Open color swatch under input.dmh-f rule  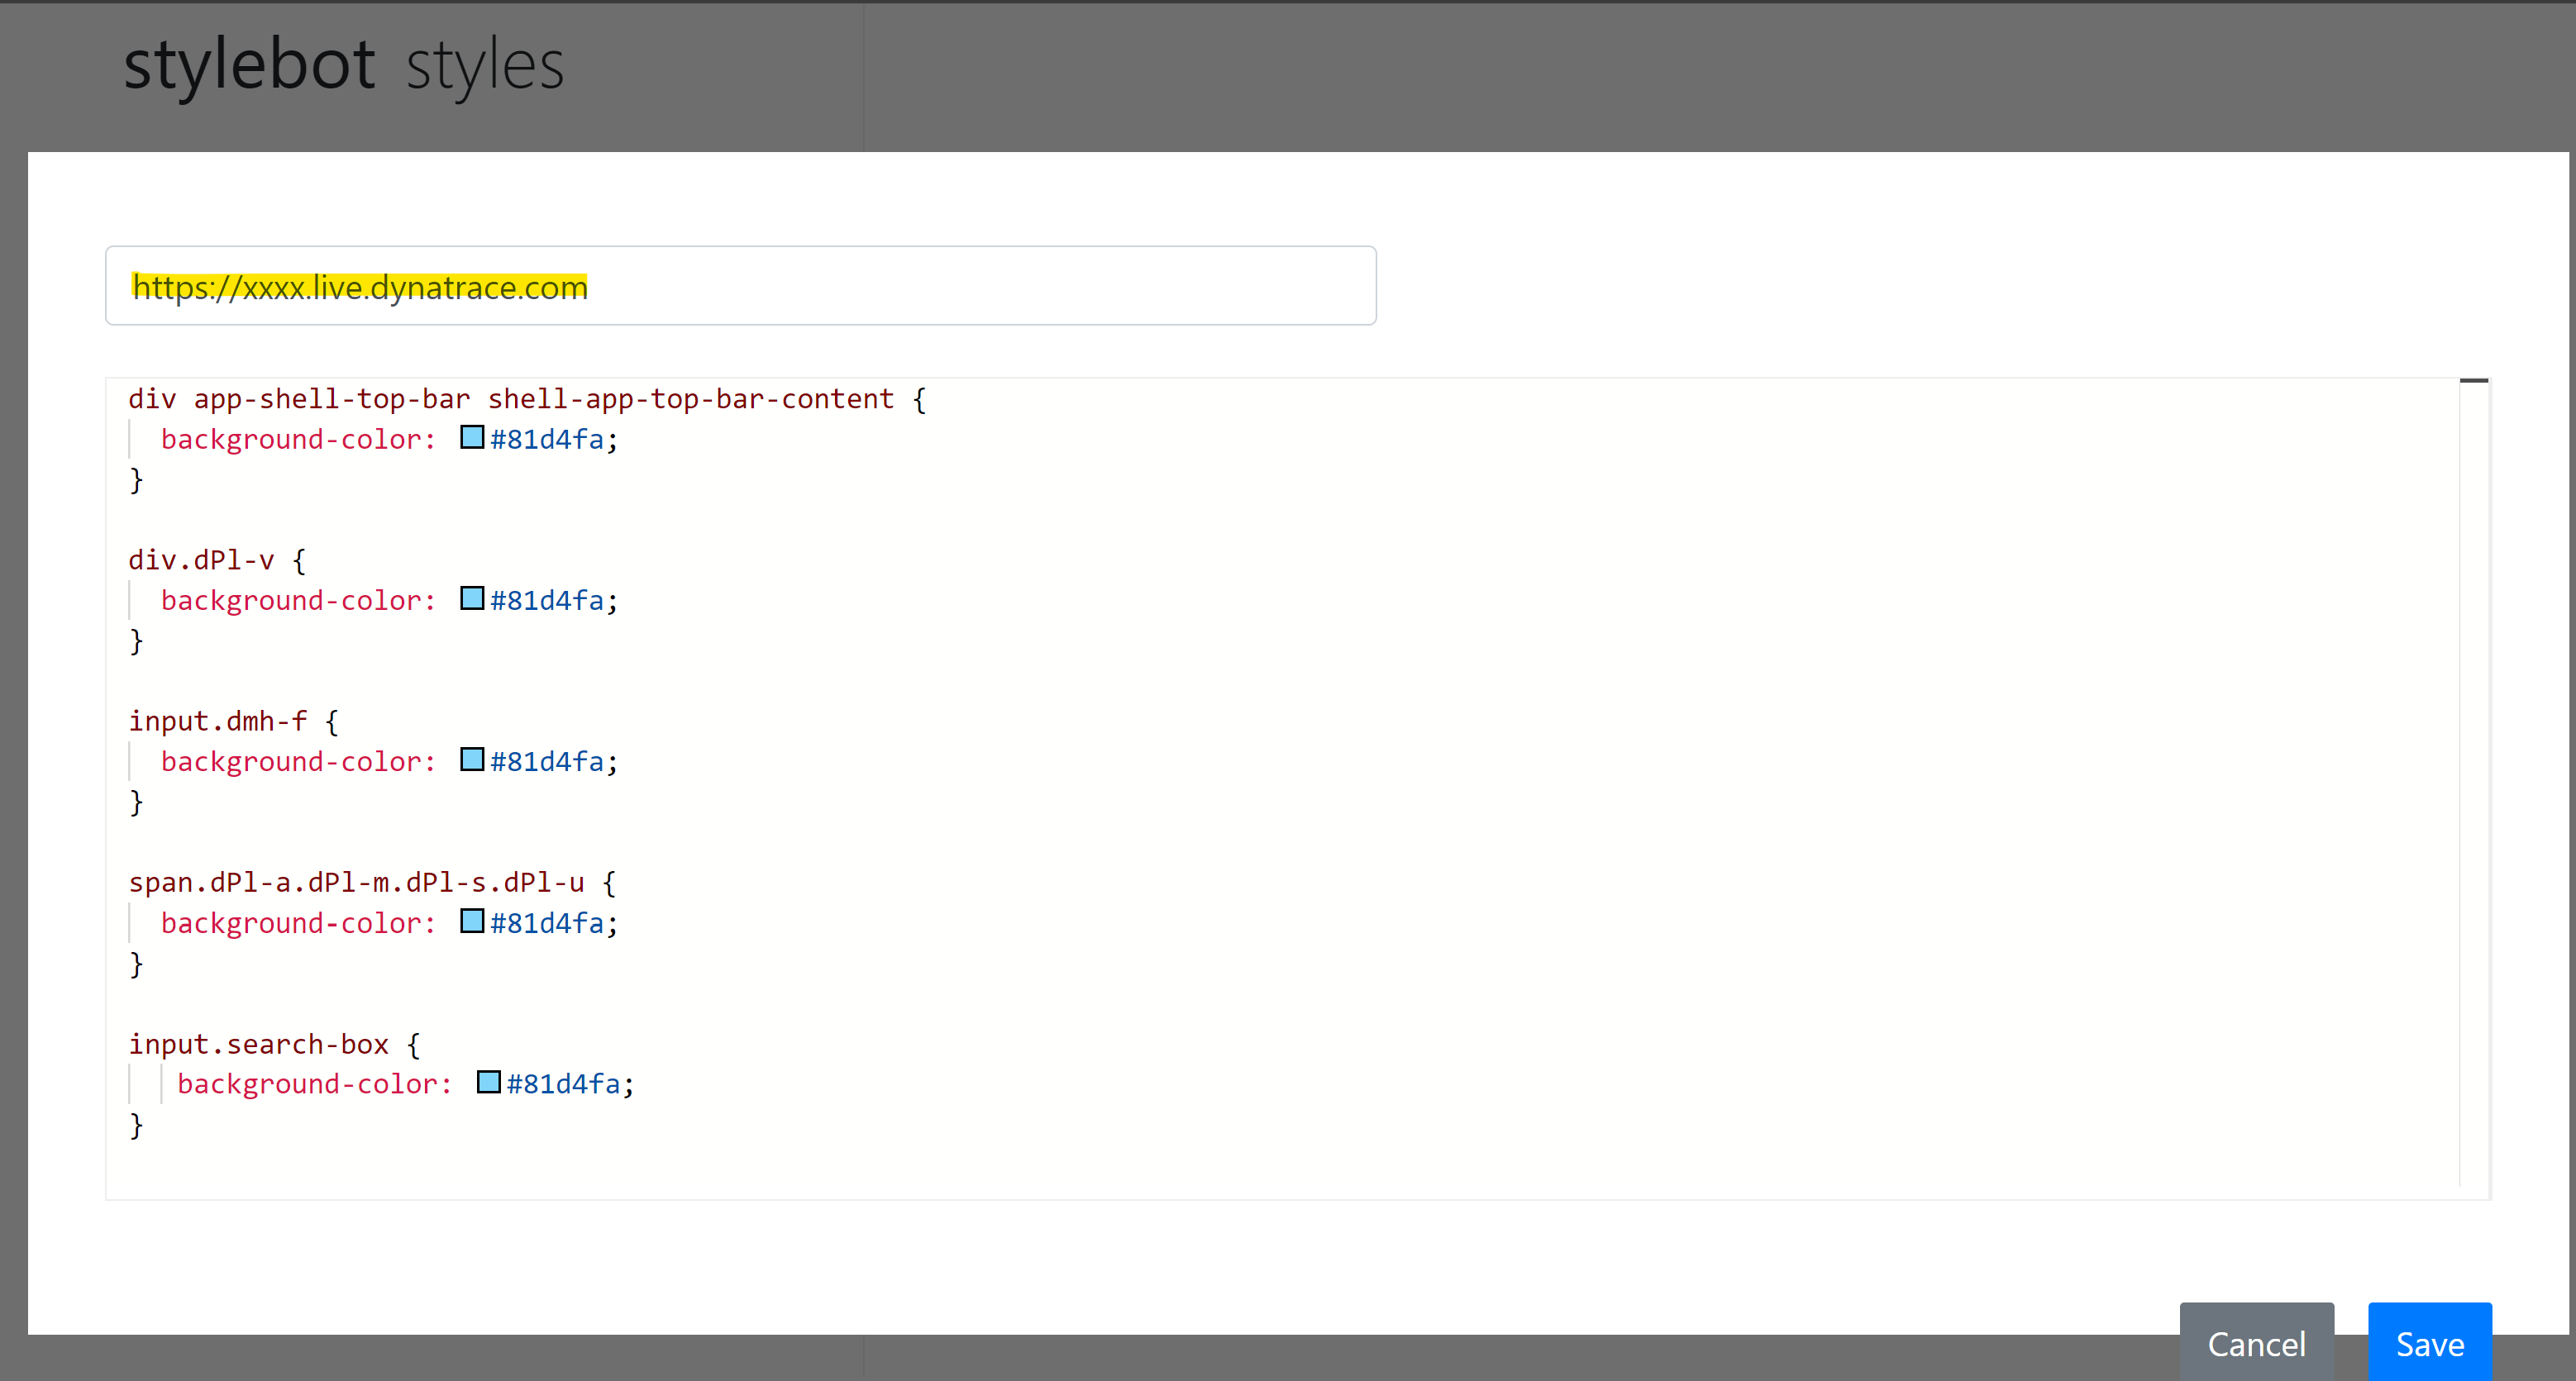[x=472, y=759]
